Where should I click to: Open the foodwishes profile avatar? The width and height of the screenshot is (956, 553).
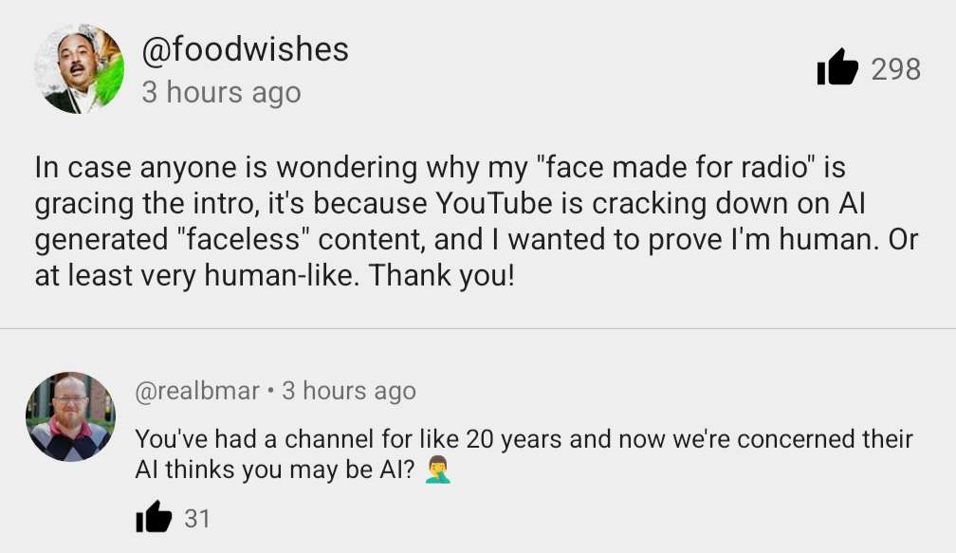(x=80, y=68)
